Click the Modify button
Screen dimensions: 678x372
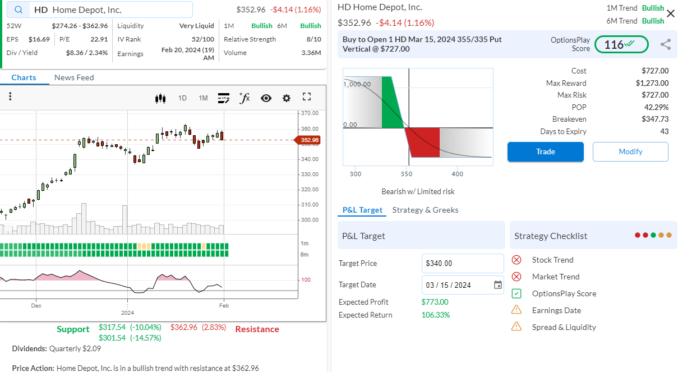(630, 151)
